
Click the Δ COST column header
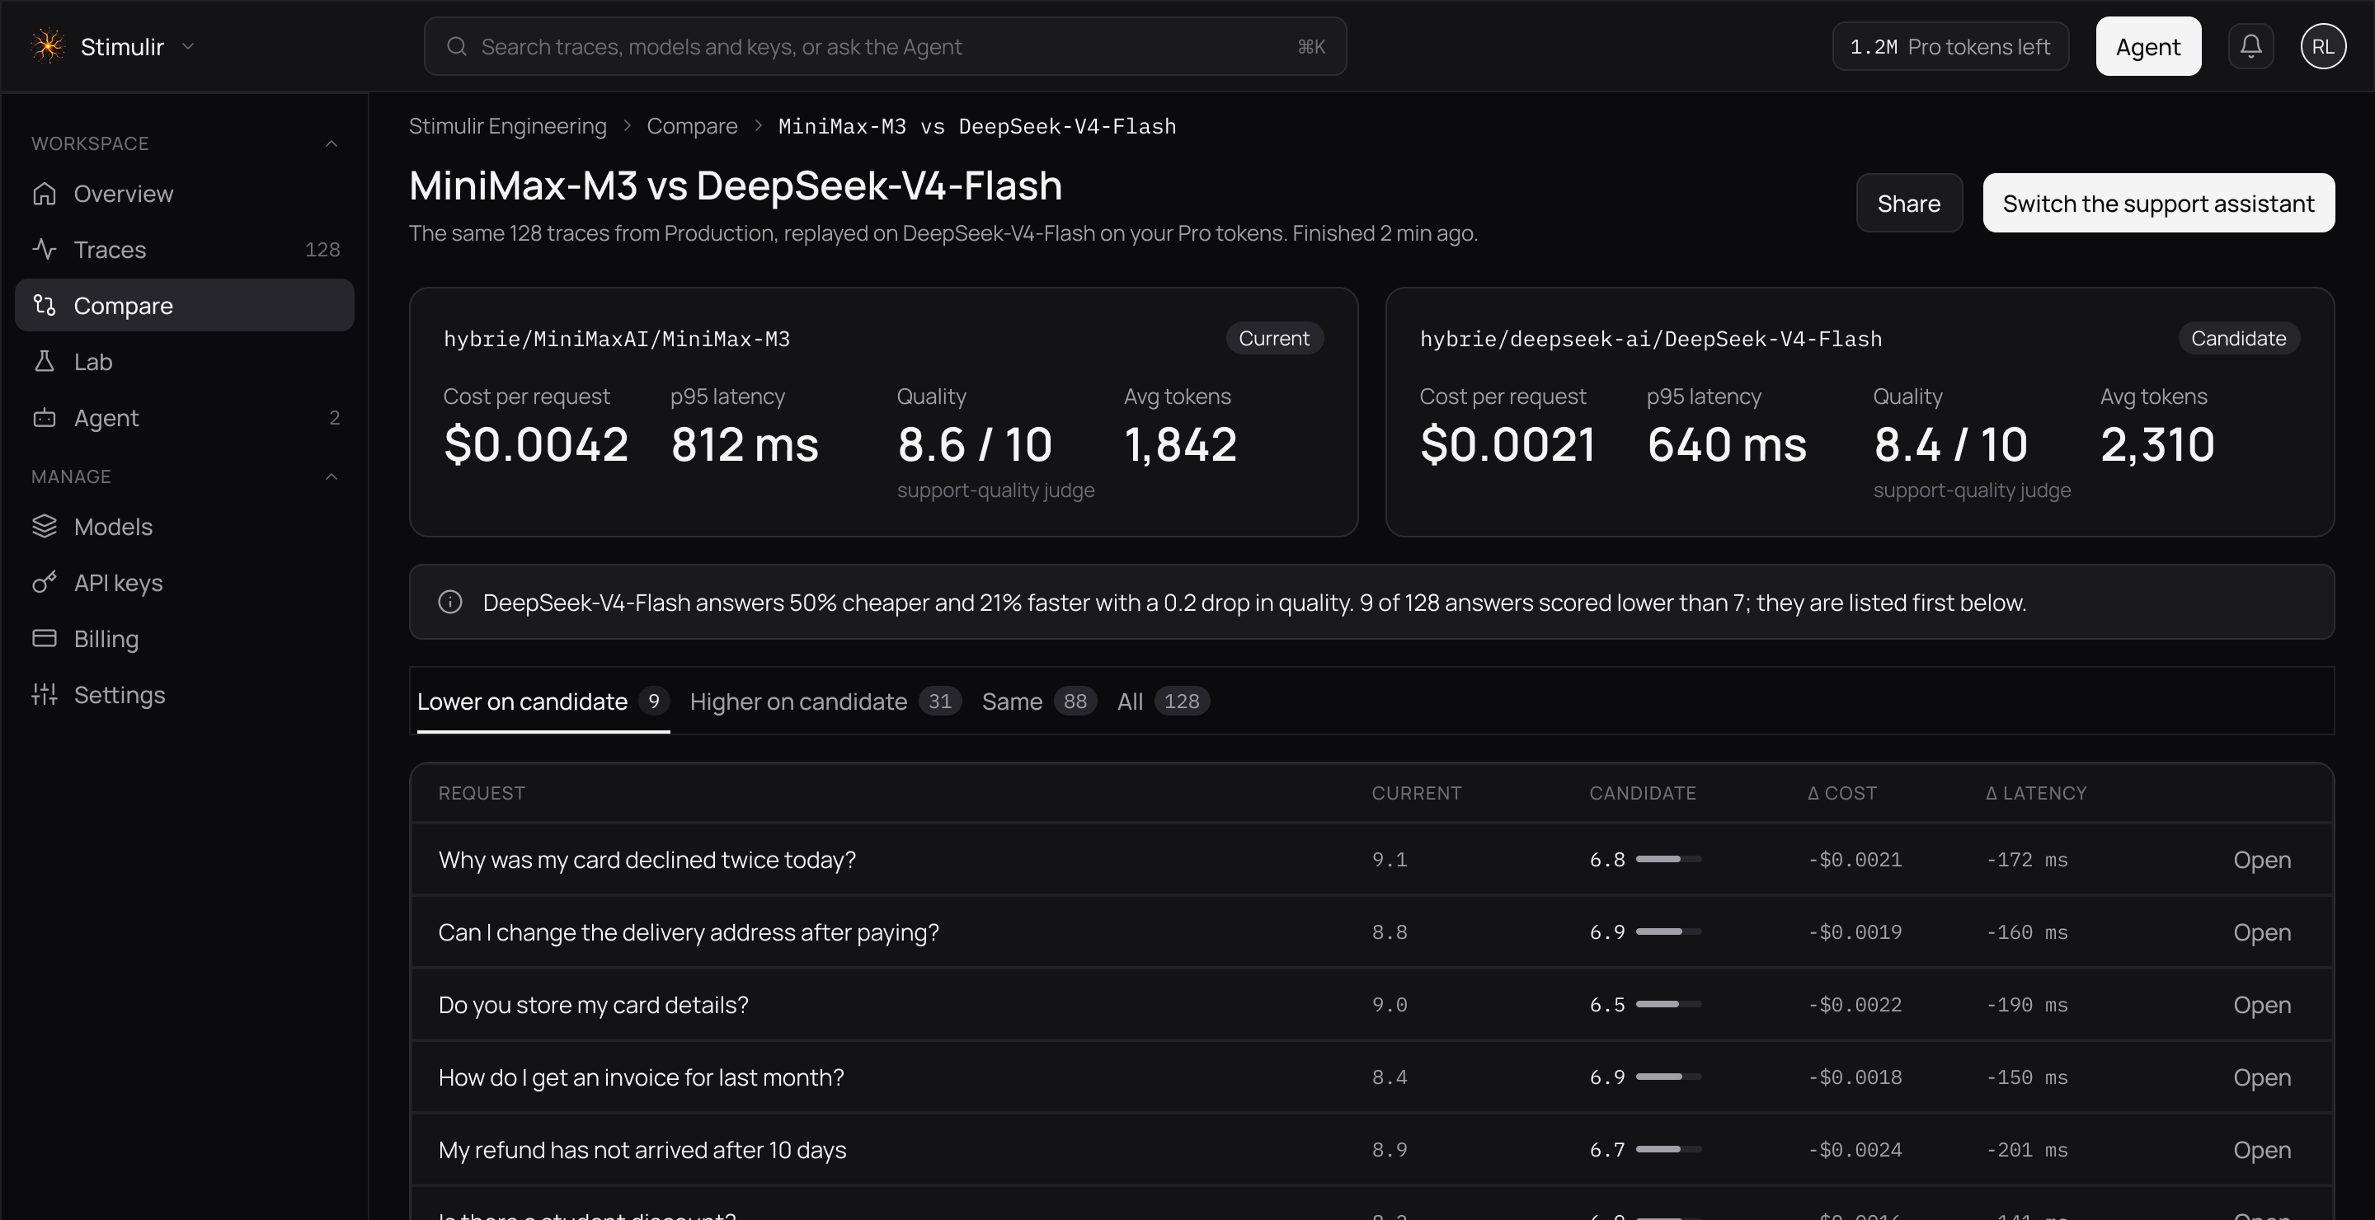coord(1842,793)
